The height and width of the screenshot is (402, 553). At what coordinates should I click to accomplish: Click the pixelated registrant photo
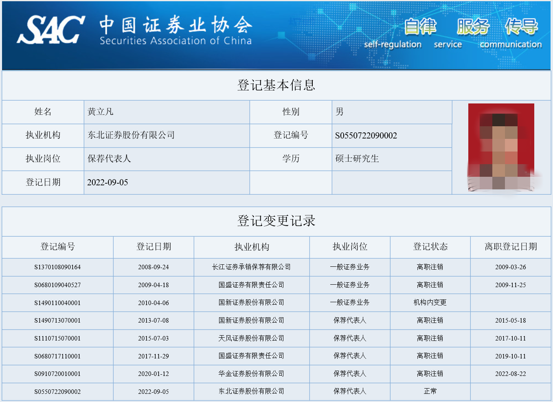click(501, 147)
